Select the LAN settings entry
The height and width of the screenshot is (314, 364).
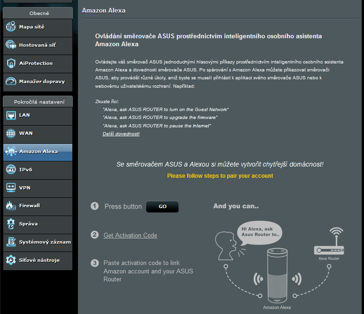coord(38,116)
